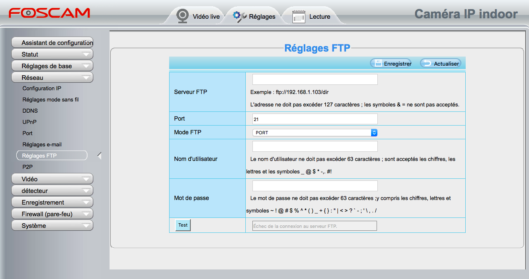Click the Mode FTP row label
The width and height of the screenshot is (529, 279).
coord(187,132)
